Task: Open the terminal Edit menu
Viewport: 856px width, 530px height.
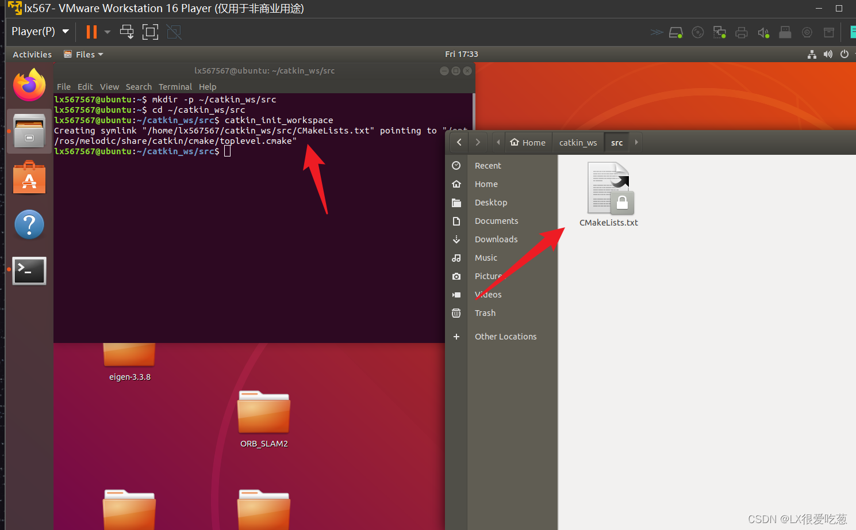Action: point(85,87)
